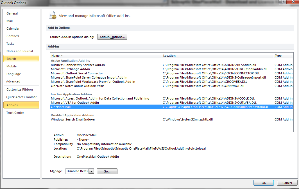The width and height of the screenshot is (299, 189).
Task: Click 'OnePlaceMail Outlook AddIn' description text
Action: 98,157
